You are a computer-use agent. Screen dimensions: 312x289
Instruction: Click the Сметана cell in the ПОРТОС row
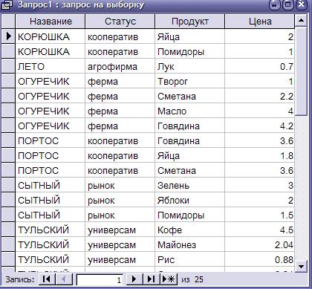tap(190, 170)
